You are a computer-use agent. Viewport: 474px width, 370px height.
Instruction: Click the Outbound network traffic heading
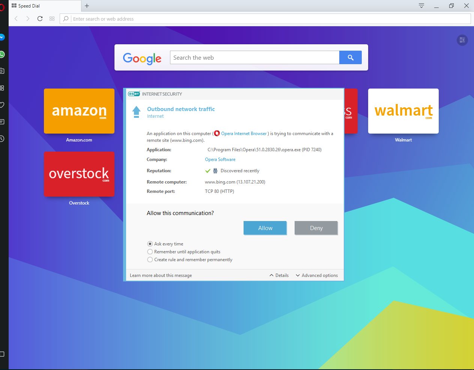(x=181, y=109)
